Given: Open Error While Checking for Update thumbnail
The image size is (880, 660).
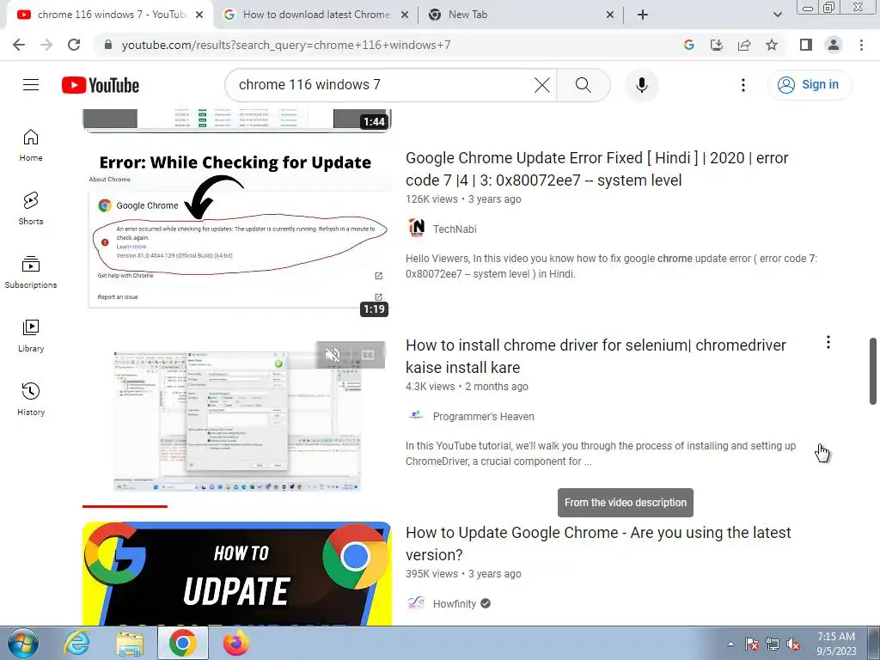Looking at the screenshot, I should [237, 232].
